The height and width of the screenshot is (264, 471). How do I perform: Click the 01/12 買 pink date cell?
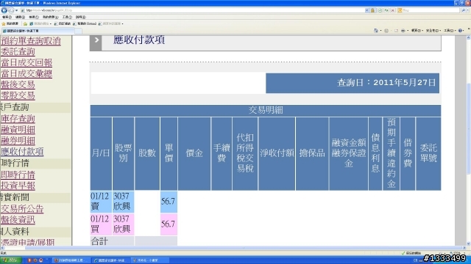(x=101, y=224)
